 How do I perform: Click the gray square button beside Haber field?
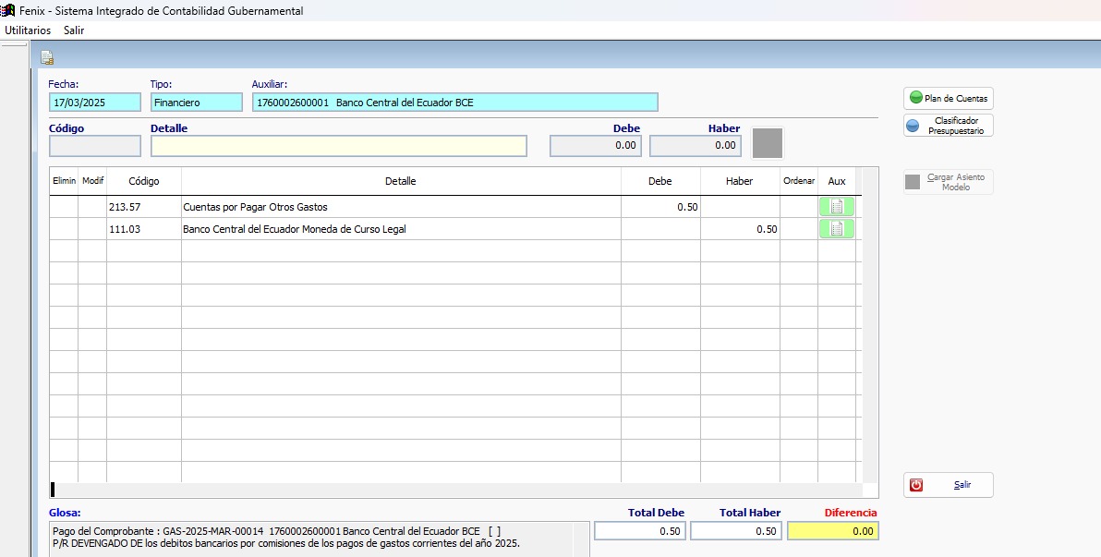(x=767, y=143)
